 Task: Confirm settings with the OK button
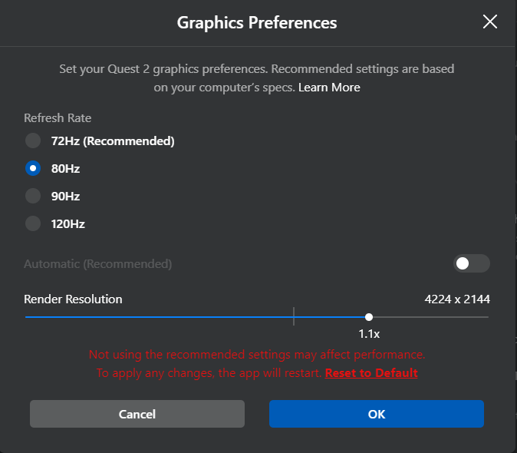point(376,414)
